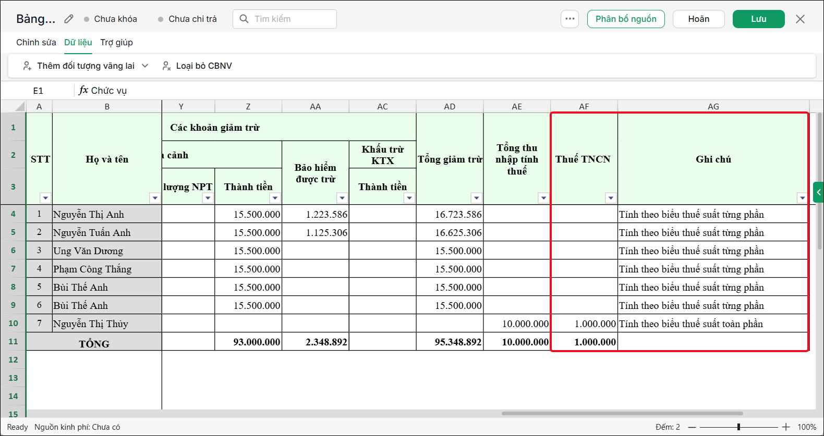Click the green Lưu button

(x=758, y=19)
